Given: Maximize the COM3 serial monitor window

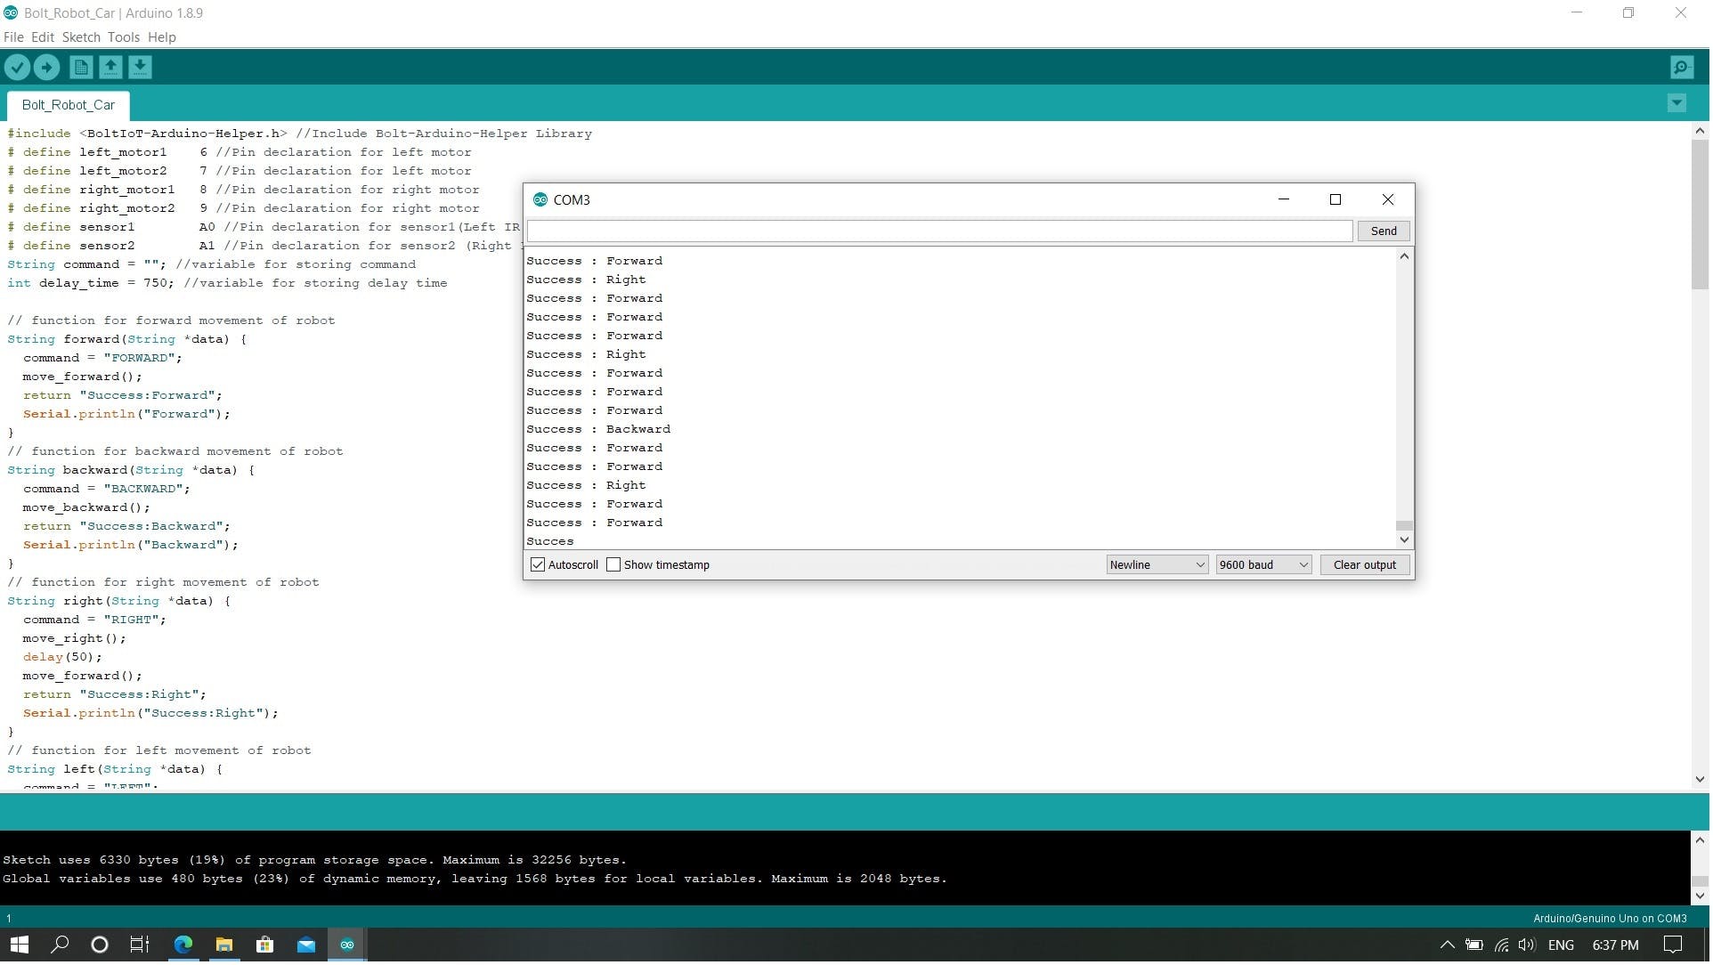Looking at the screenshot, I should click(1335, 199).
